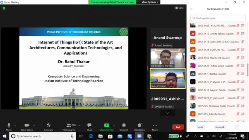Open Microsoft Store from the taskbar
249x140 pixels.
(x=110, y=136)
